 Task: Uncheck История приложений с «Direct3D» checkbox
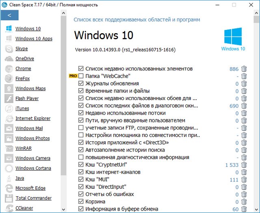click(81, 143)
